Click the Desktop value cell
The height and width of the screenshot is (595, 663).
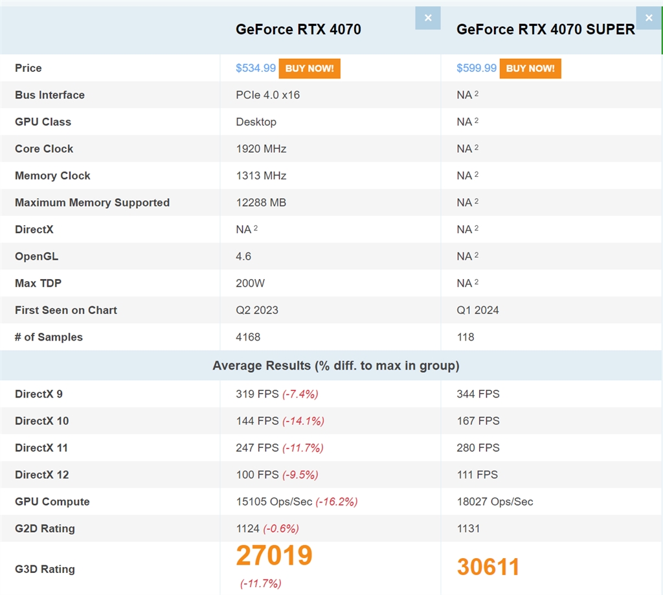(256, 122)
